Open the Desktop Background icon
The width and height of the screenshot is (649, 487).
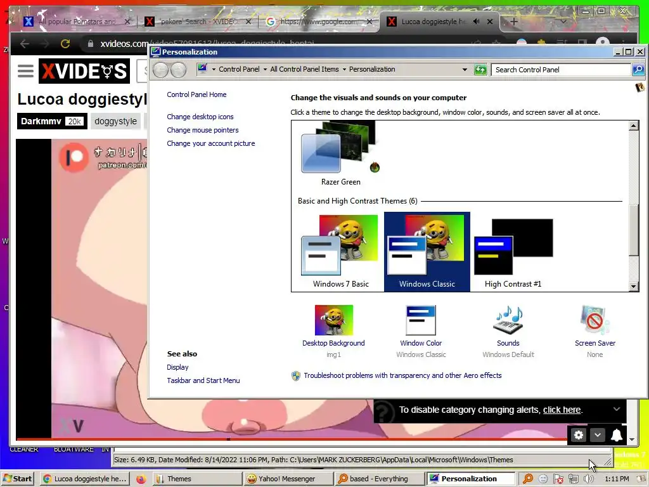(x=333, y=320)
